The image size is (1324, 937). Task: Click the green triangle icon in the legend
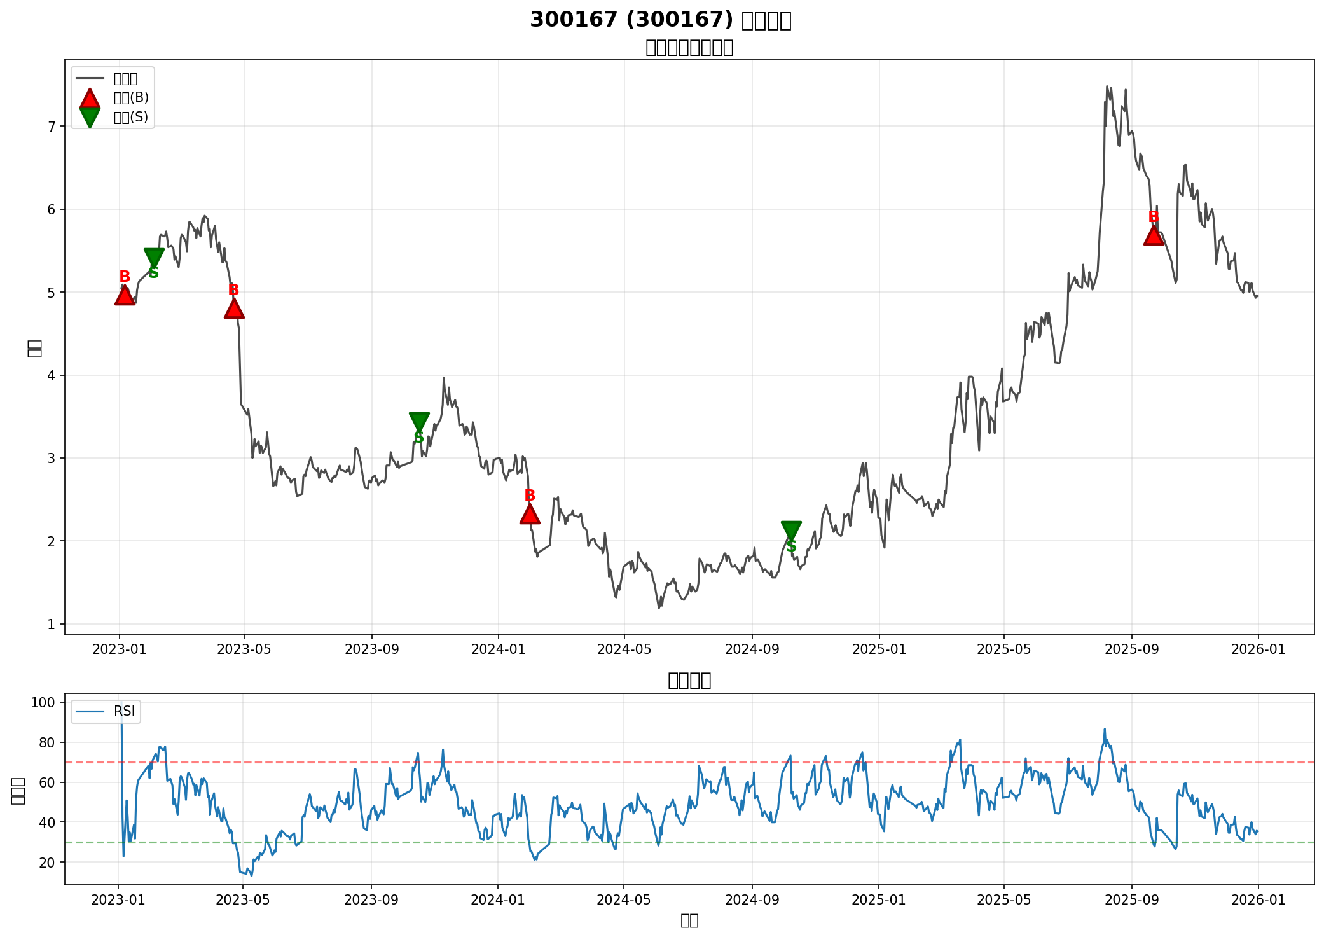click(x=90, y=117)
